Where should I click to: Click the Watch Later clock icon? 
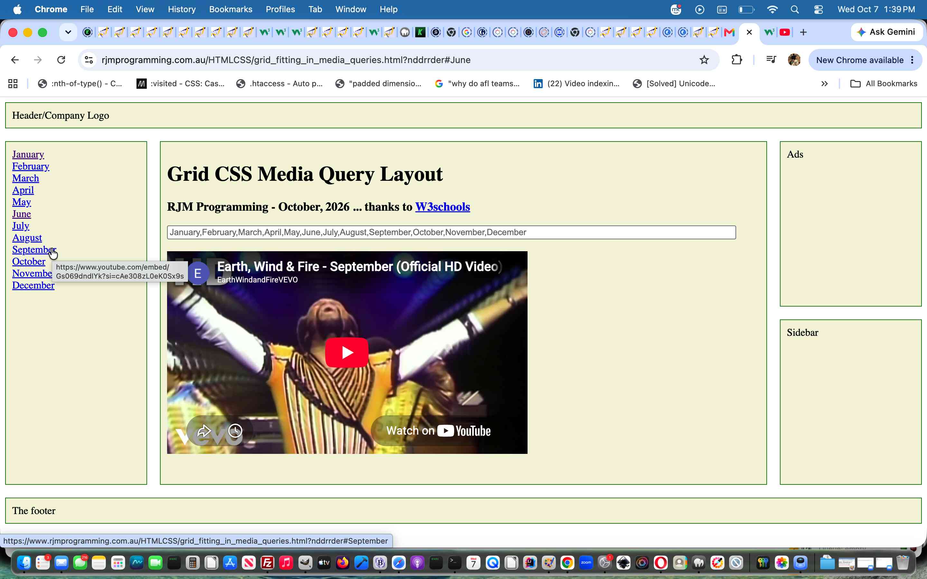235,431
